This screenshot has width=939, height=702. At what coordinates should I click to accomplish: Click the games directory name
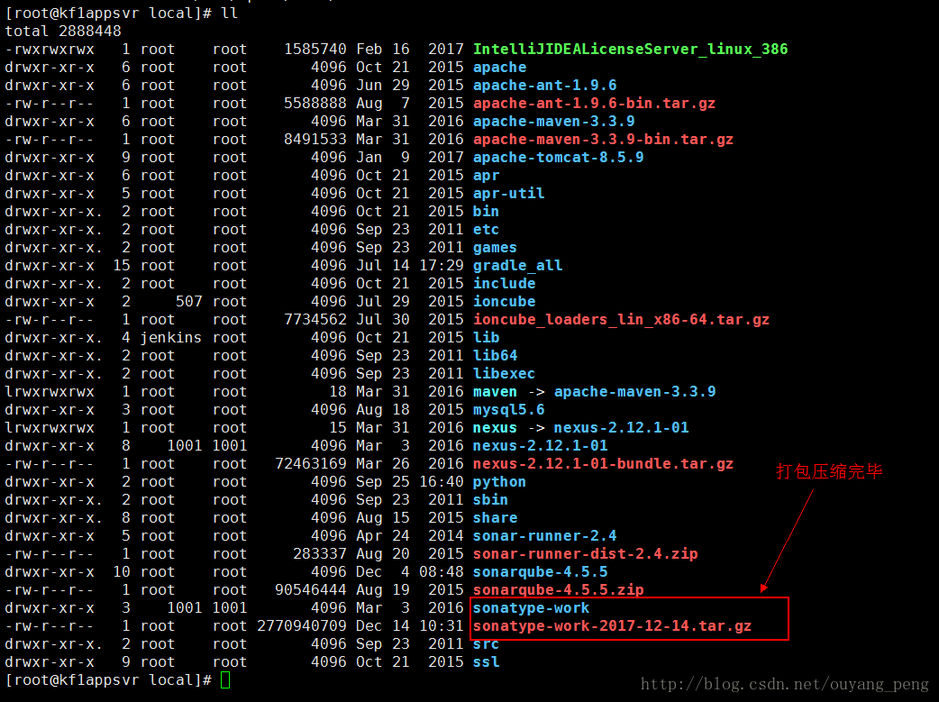click(496, 248)
